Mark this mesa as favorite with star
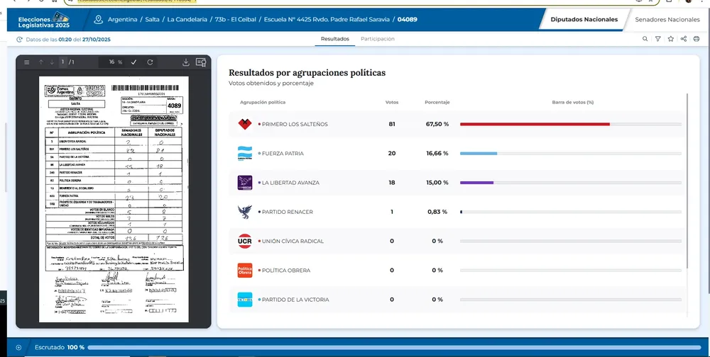This screenshot has height=357, width=710. [671, 39]
